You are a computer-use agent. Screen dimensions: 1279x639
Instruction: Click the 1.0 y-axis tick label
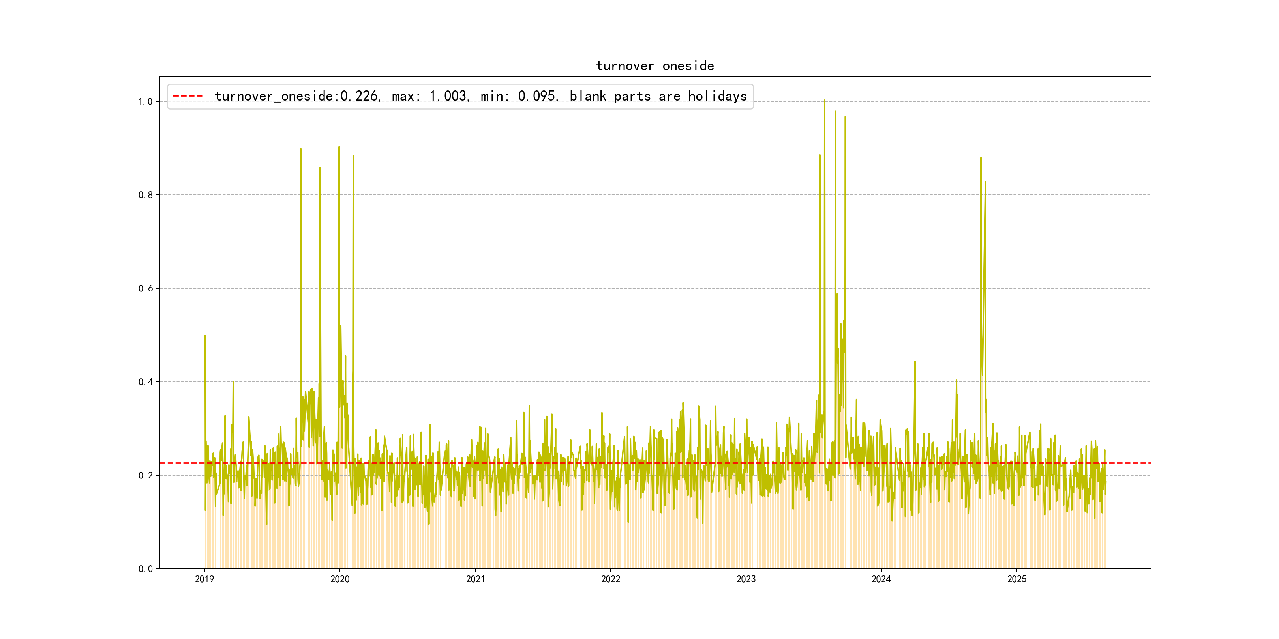coord(145,102)
